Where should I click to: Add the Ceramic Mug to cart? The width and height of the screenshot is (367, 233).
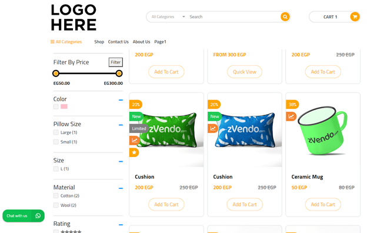tap(323, 204)
